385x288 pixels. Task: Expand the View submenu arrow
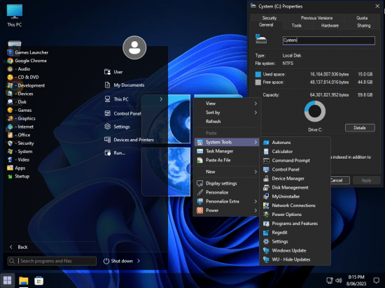click(255, 103)
